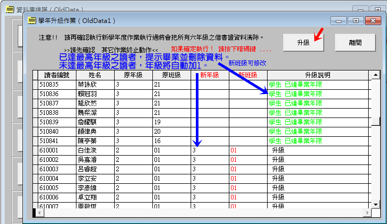The width and height of the screenshot is (387, 224).
Task: Click 新年級 cell 3 in row 610004
Action: click(210, 179)
